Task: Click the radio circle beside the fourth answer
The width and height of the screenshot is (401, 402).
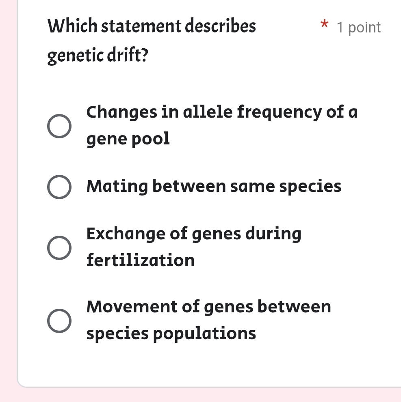Action: click(59, 321)
